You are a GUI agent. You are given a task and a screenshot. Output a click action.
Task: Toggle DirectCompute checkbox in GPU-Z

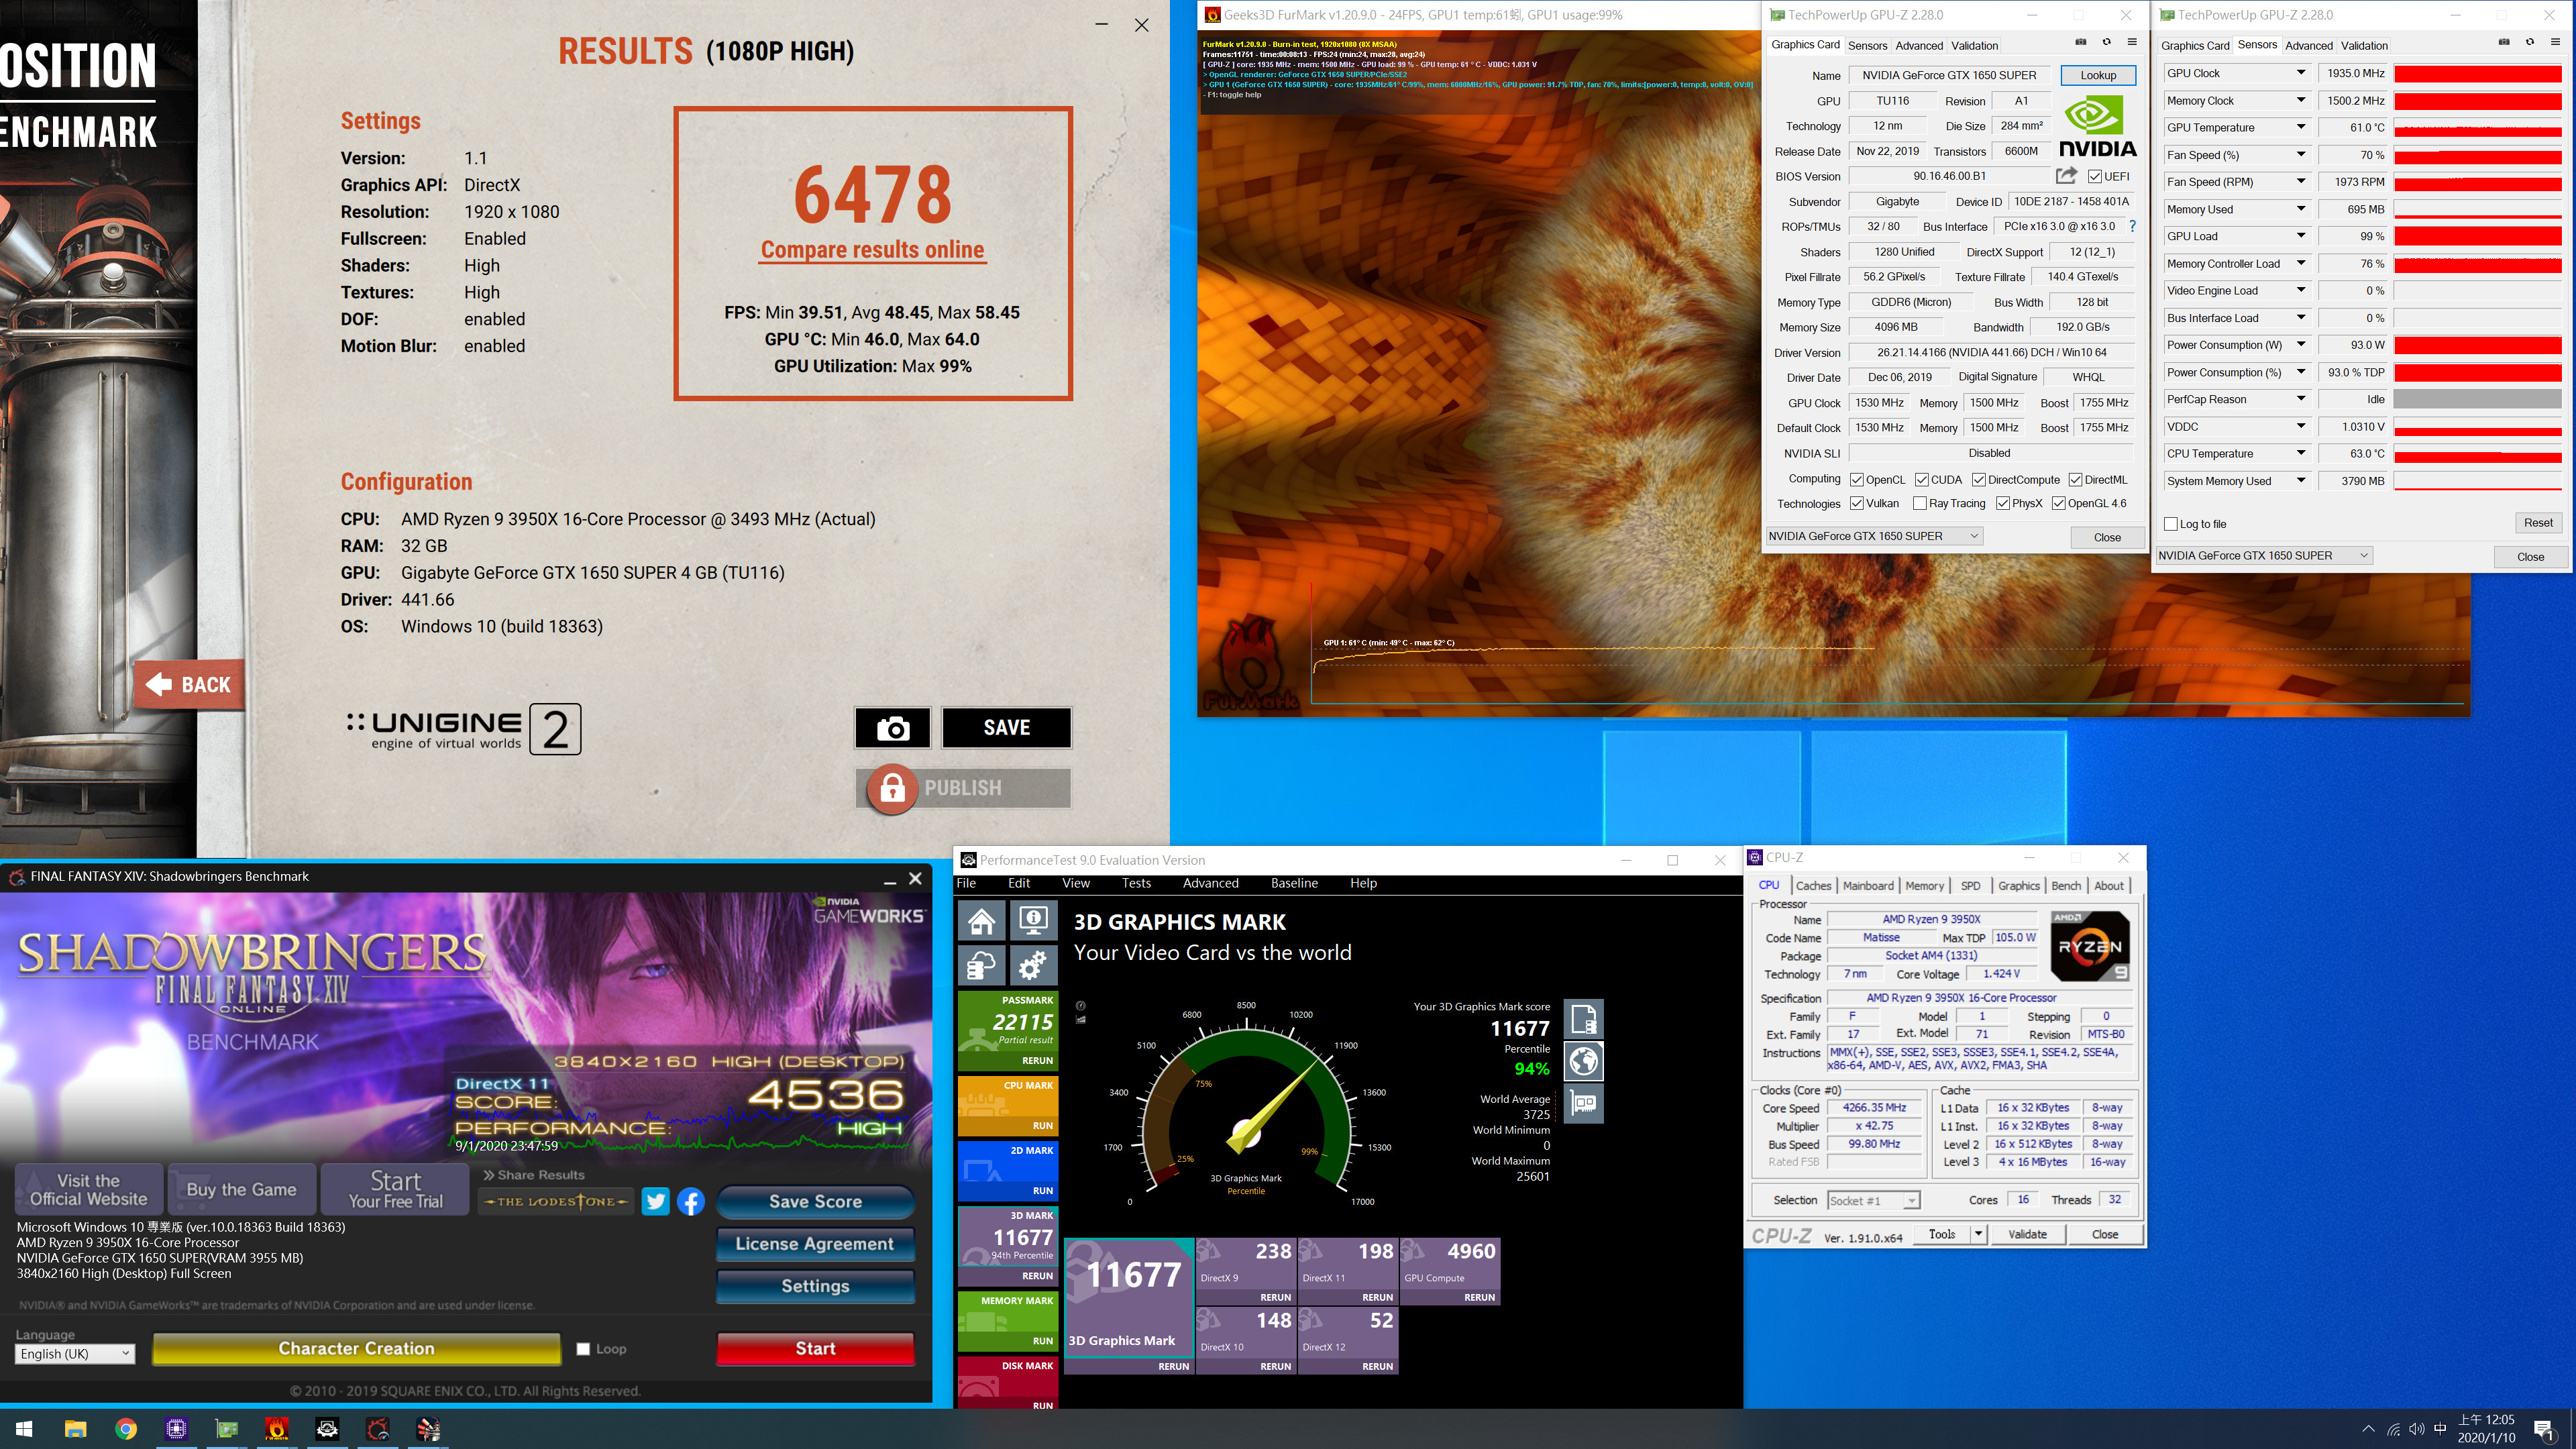click(1979, 480)
